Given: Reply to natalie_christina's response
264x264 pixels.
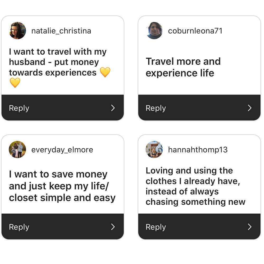Looking at the screenshot, I should pos(63,108).
